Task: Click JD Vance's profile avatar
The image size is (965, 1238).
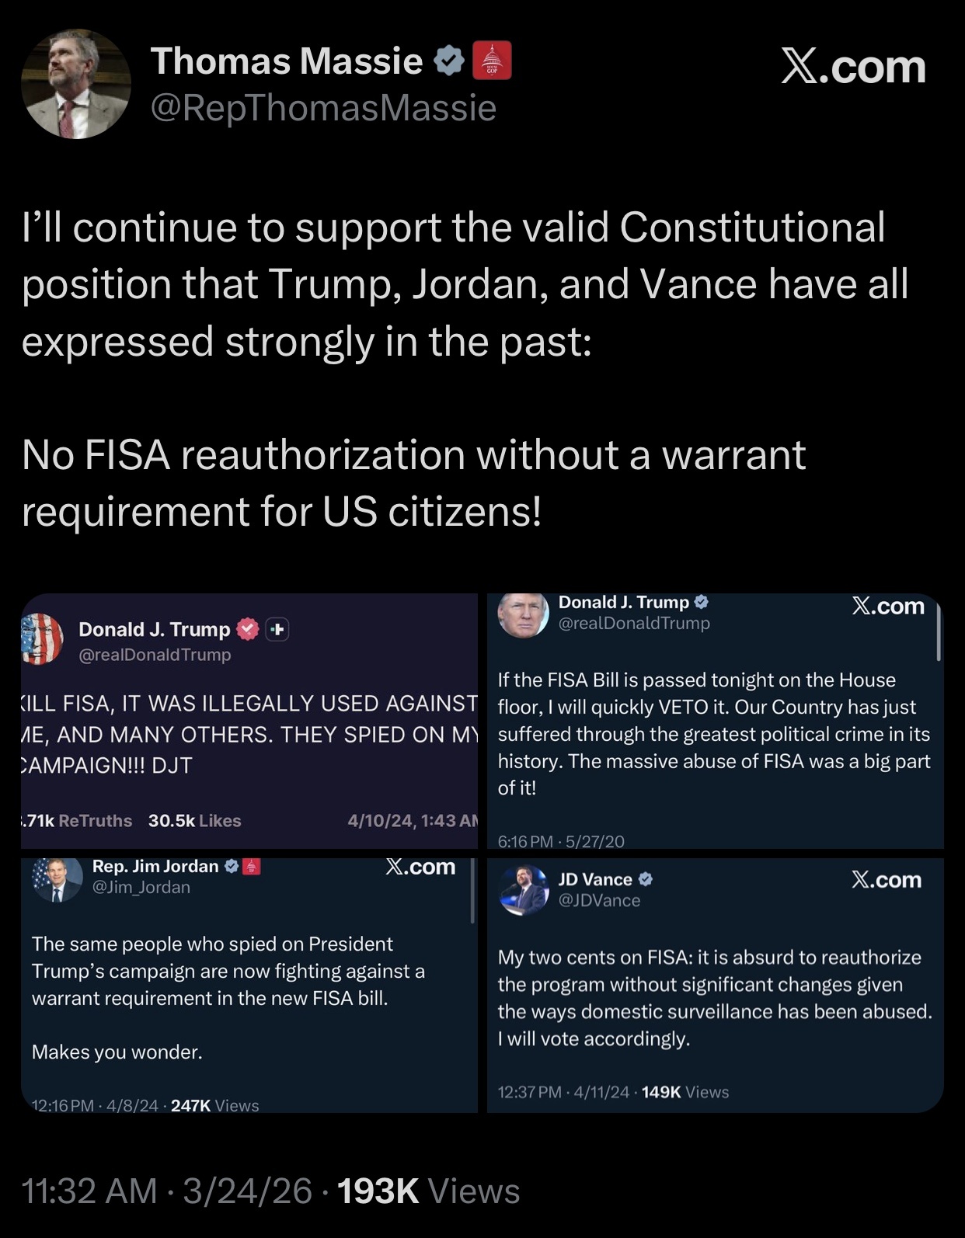Action: 524,889
